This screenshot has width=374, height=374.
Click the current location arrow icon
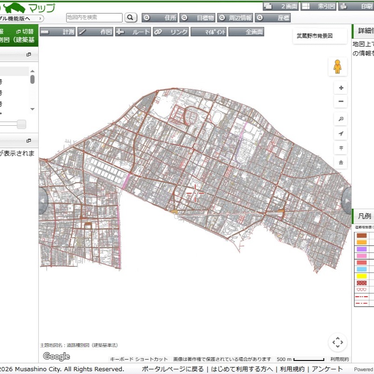point(341,134)
